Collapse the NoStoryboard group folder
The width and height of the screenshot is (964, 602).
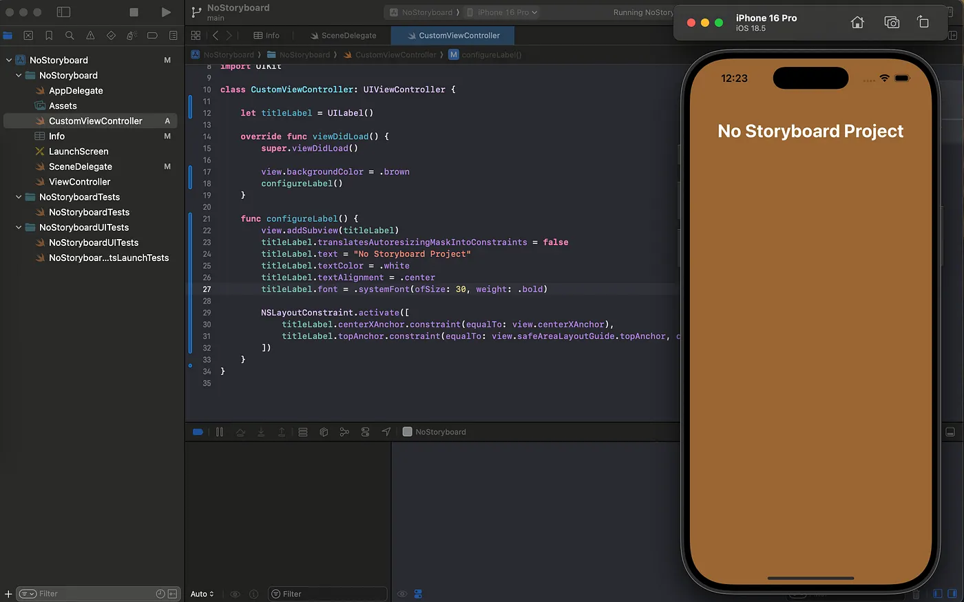pyautogui.click(x=19, y=75)
